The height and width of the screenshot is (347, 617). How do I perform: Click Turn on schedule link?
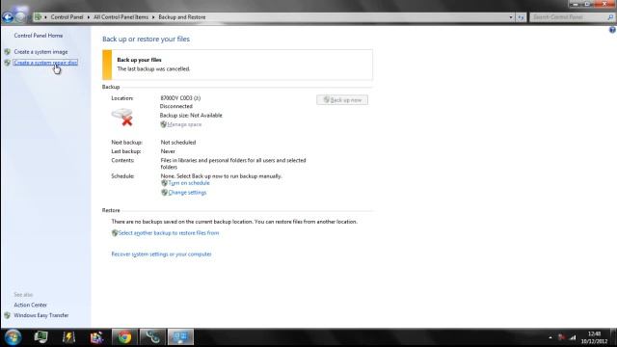click(x=189, y=183)
